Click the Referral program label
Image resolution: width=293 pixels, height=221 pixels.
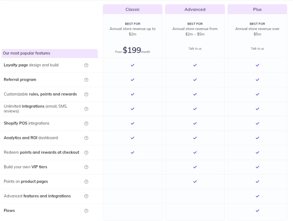pos(20,80)
